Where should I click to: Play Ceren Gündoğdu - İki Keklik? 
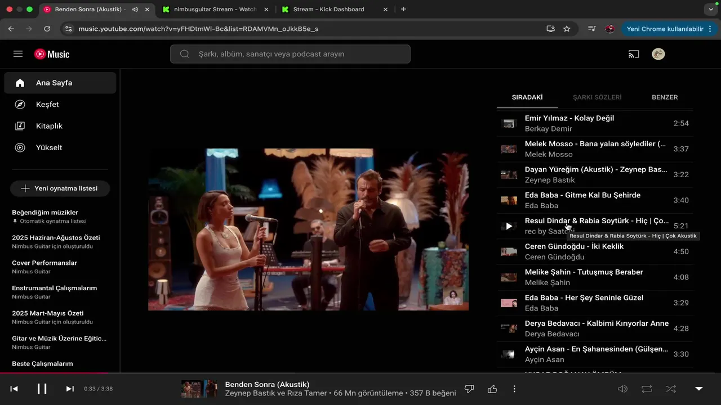(595, 251)
